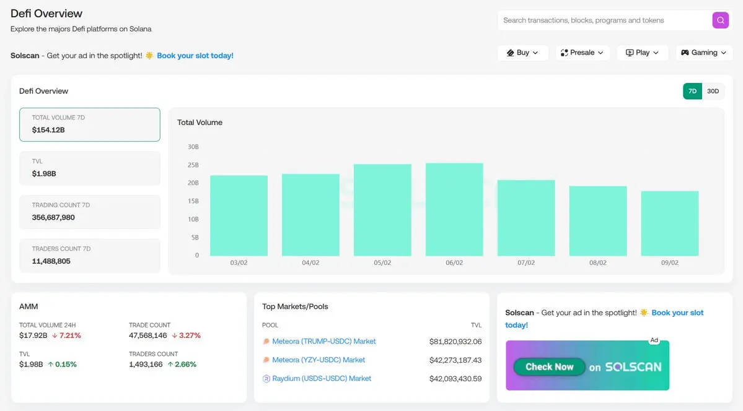Expand the Presale dropdown chevron
743x411 pixels.
tap(600, 53)
